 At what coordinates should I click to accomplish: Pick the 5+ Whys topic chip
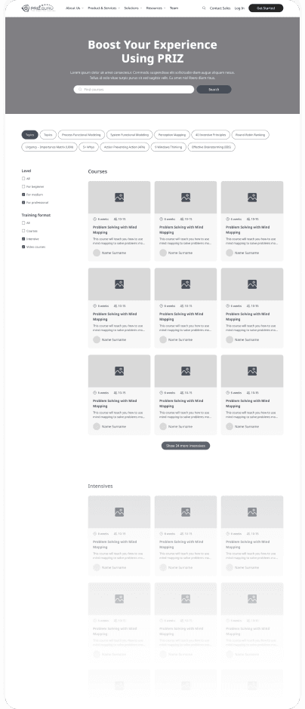pyautogui.click(x=88, y=147)
